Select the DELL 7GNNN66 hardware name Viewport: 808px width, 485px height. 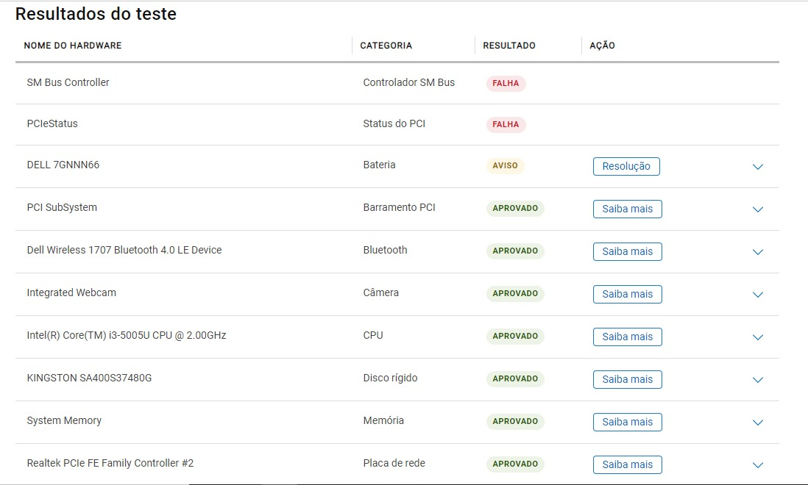coord(63,165)
